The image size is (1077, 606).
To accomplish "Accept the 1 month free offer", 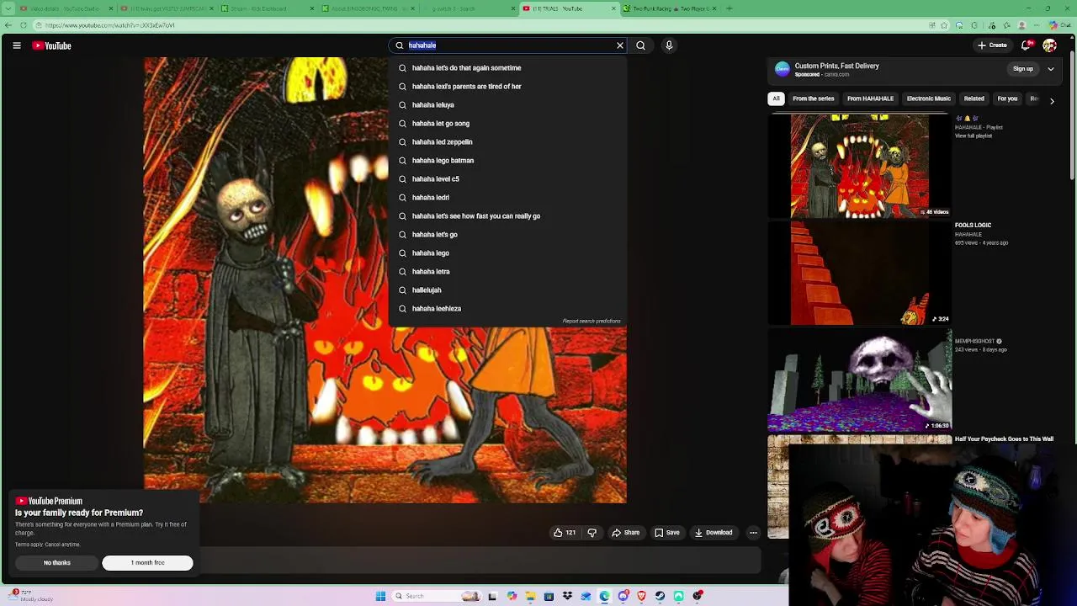I will 147,563.
